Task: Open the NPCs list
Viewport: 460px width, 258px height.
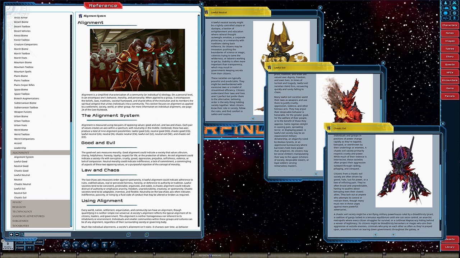Action: coord(450,72)
